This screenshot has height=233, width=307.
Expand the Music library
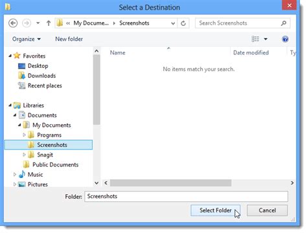[15, 174]
